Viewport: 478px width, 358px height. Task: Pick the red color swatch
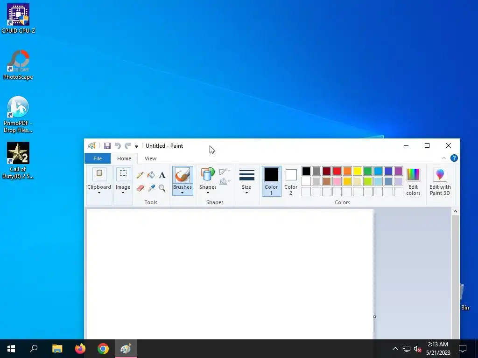pyautogui.click(x=337, y=171)
